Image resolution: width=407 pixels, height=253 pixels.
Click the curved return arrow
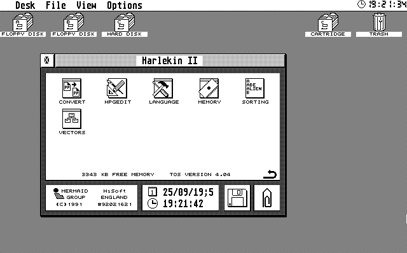click(270, 174)
